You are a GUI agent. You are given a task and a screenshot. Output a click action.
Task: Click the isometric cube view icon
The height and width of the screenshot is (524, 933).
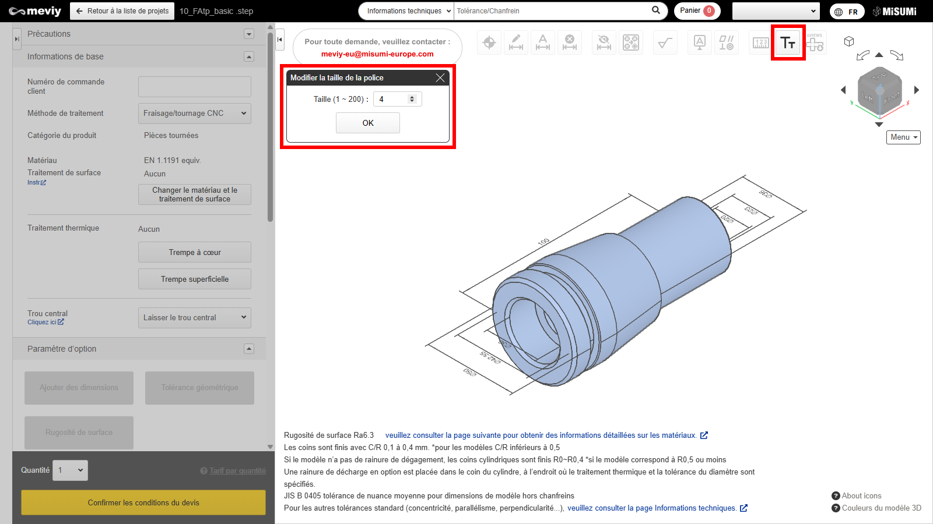pos(849,41)
